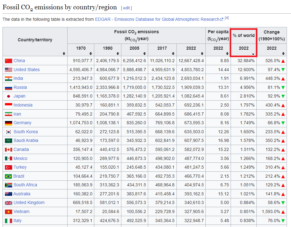Click the China flag icon
The height and width of the screenshot is (227, 291).
click(x=8, y=61)
